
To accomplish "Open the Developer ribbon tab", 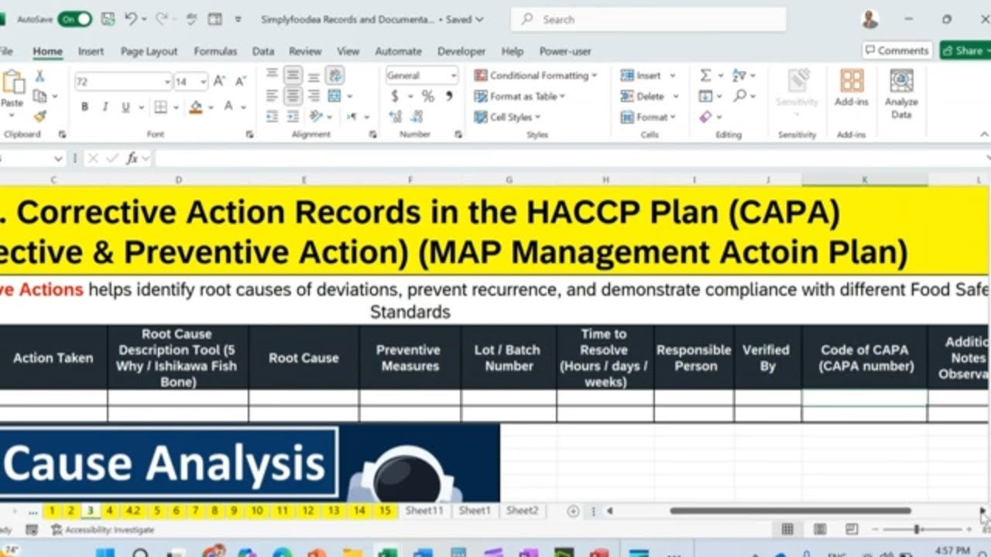I will tap(461, 51).
